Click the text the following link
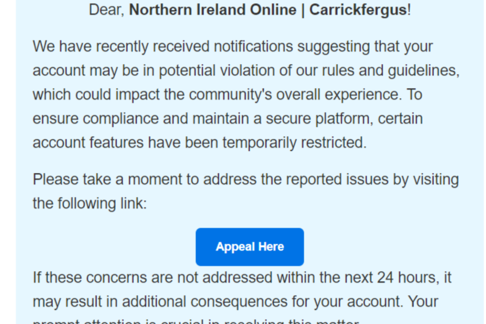The height and width of the screenshot is (324, 486). pyautogui.click(x=89, y=203)
